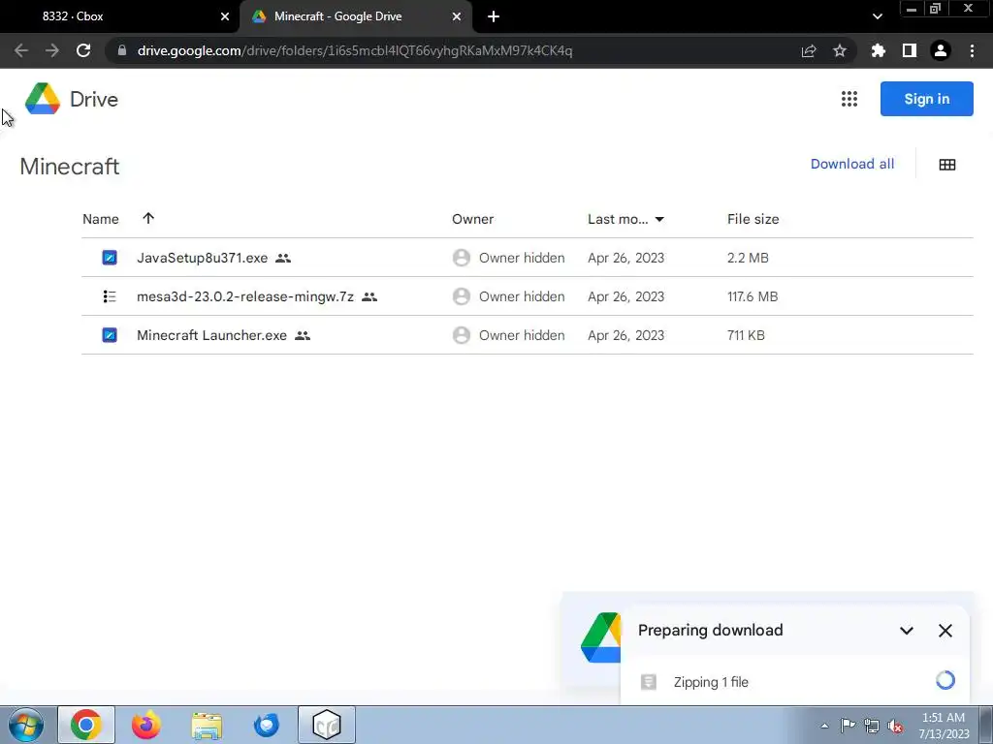Click the 2.2 MB file size
This screenshot has height=744, width=993.
(748, 258)
